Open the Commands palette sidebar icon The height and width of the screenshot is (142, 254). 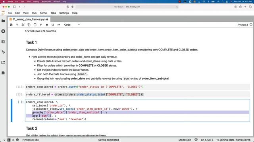click(3, 42)
